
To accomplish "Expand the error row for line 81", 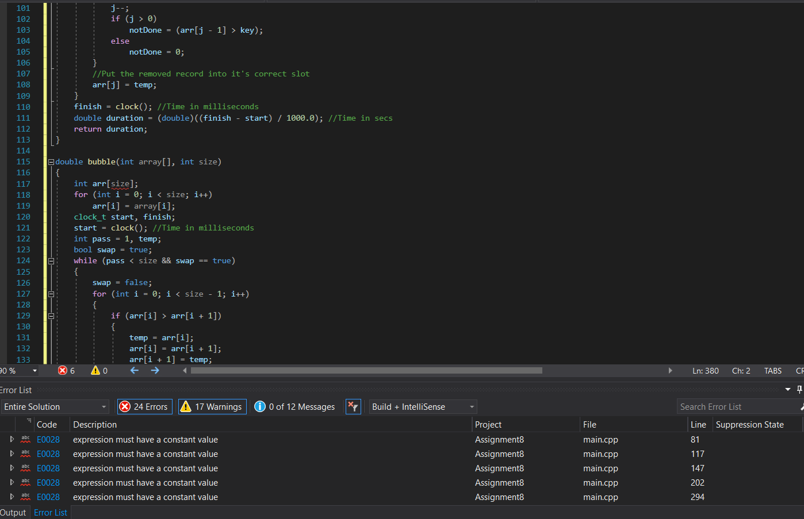I will click(12, 439).
